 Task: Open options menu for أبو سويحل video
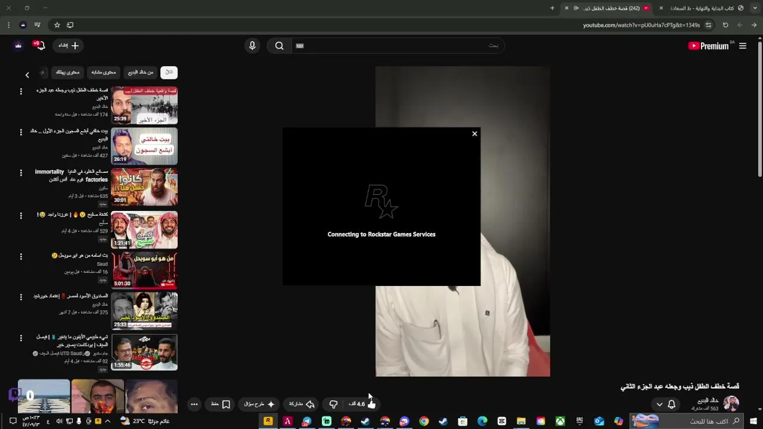(21, 256)
